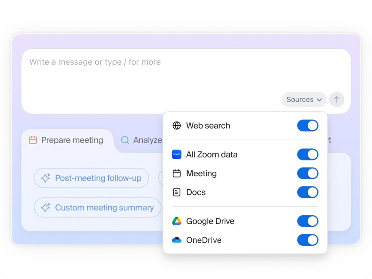This screenshot has width=372, height=279.
Task: Click the Docs document icon
Action: tap(177, 192)
